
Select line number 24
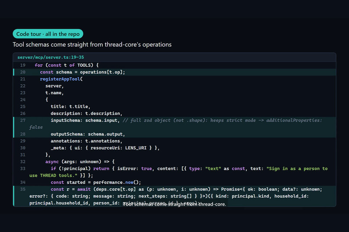[23, 100]
